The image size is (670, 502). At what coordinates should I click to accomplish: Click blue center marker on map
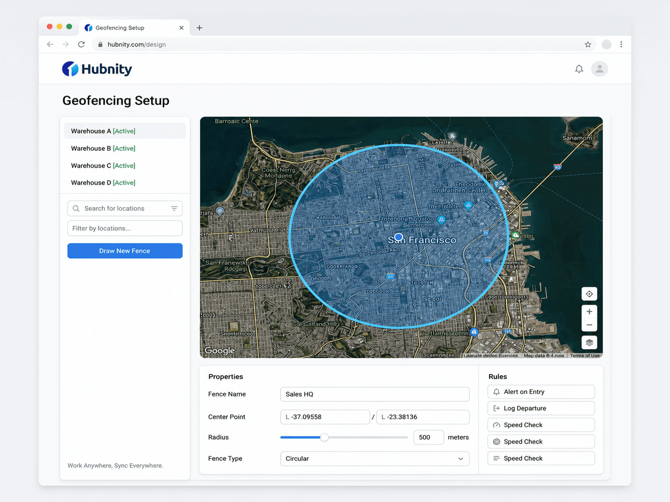coord(398,237)
